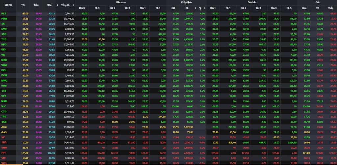Click the Trần column header
337x165 pixels.
point(36,5)
